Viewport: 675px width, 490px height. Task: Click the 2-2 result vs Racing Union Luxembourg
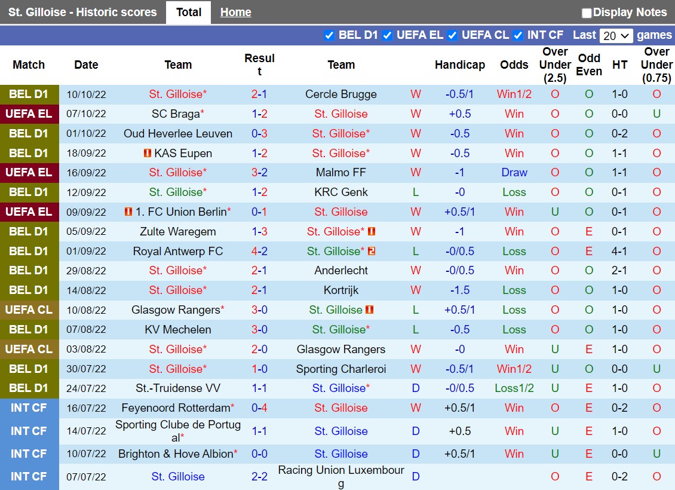pos(259,477)
